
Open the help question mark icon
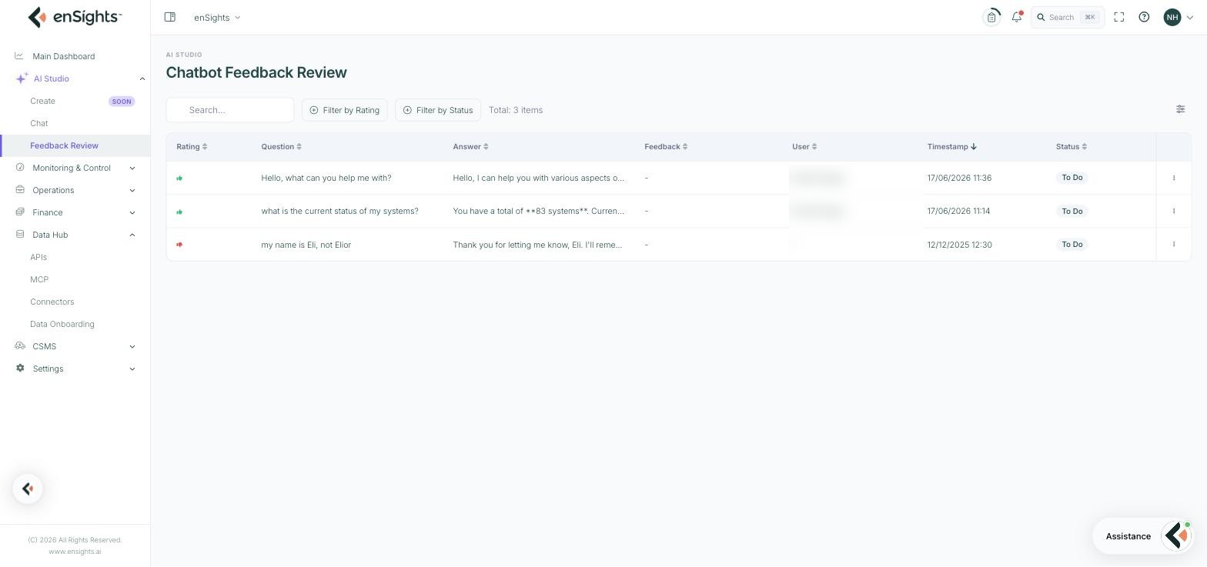click(1144, 17)
